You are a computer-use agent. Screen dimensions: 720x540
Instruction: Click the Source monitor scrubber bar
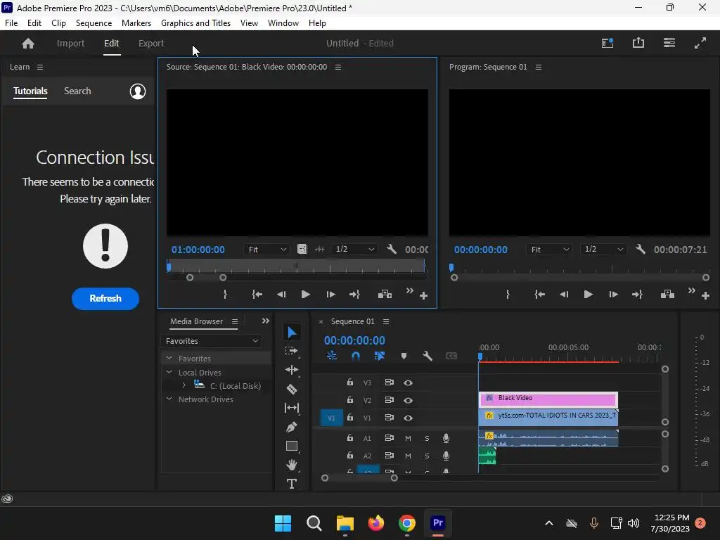click(x=297, y=266)
